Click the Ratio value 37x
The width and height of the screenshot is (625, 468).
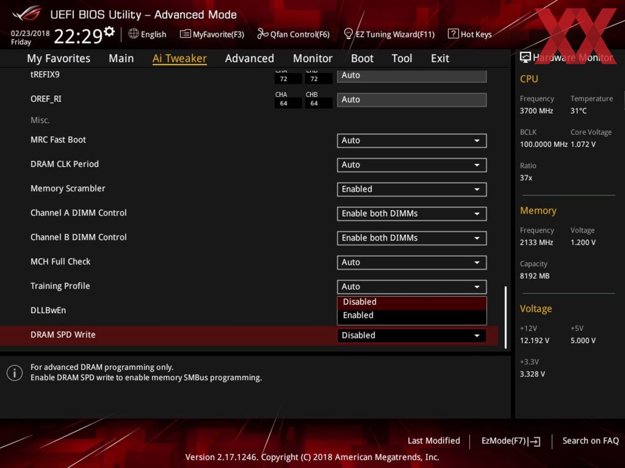526,178
